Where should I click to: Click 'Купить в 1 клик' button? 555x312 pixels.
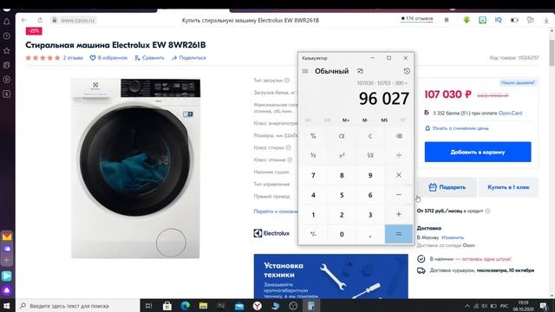tap(508, 187)
